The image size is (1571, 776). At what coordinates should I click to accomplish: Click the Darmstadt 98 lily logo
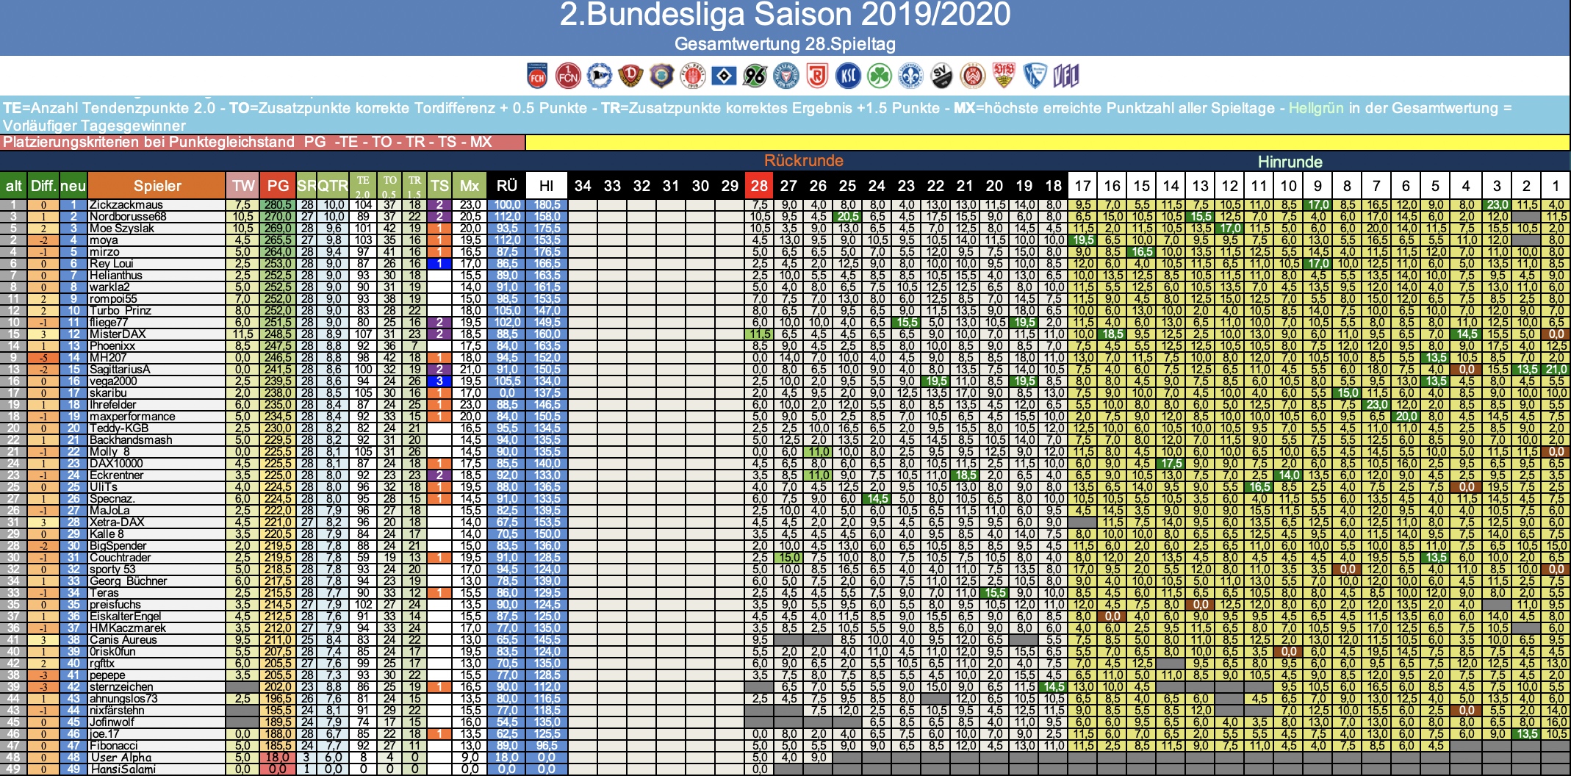(x=910, y=76)
